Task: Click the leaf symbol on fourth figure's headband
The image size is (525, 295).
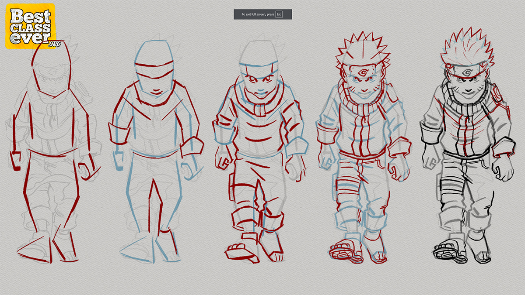Action: coord(362,72)
